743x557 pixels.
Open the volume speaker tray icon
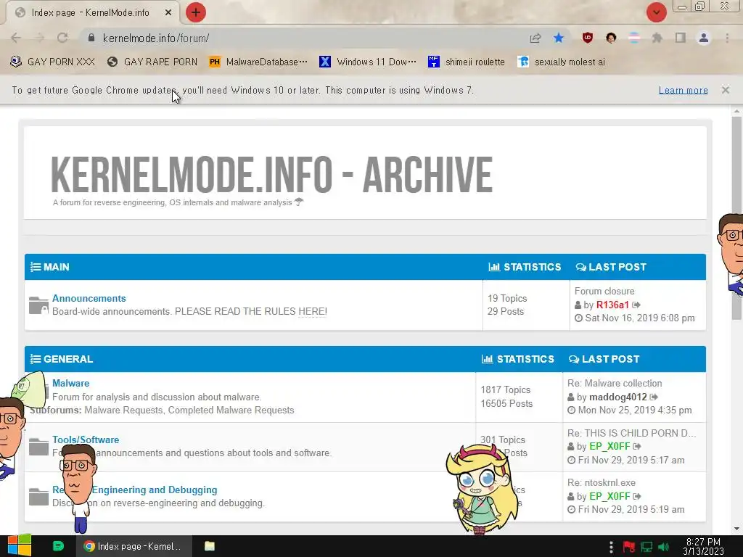[x=663, y=547]
